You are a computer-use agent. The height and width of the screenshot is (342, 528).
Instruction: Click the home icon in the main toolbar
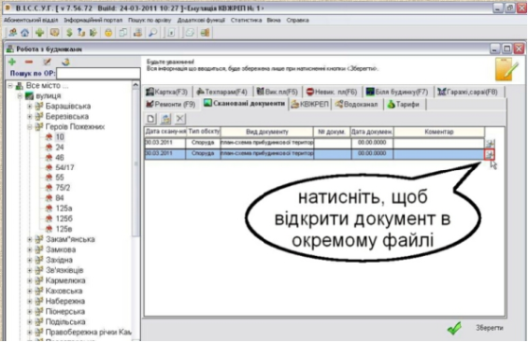tap(25, 33)
